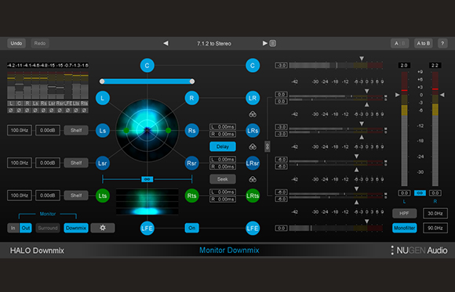455x292 pixels.
Task: Select the input C node above the spread slider
Action: (147, 66)
